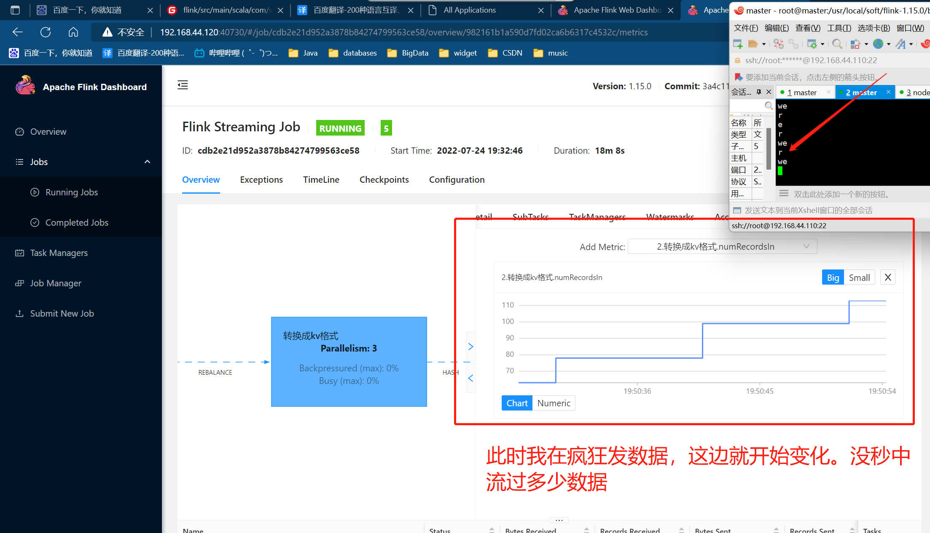Click the browser home icon
The width and height of the screenshot is (930, 533).
pos(73,32)
